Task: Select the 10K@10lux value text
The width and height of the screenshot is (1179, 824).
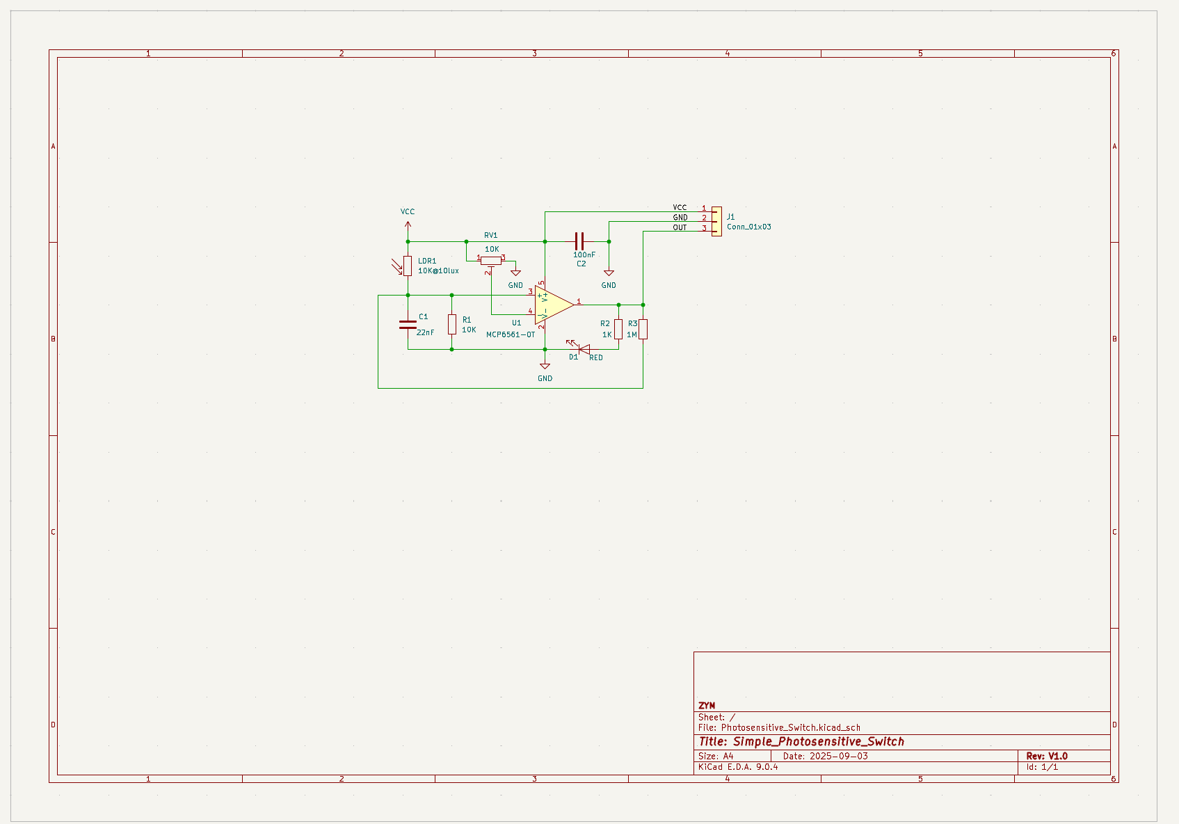Action: tap(438, 270)
